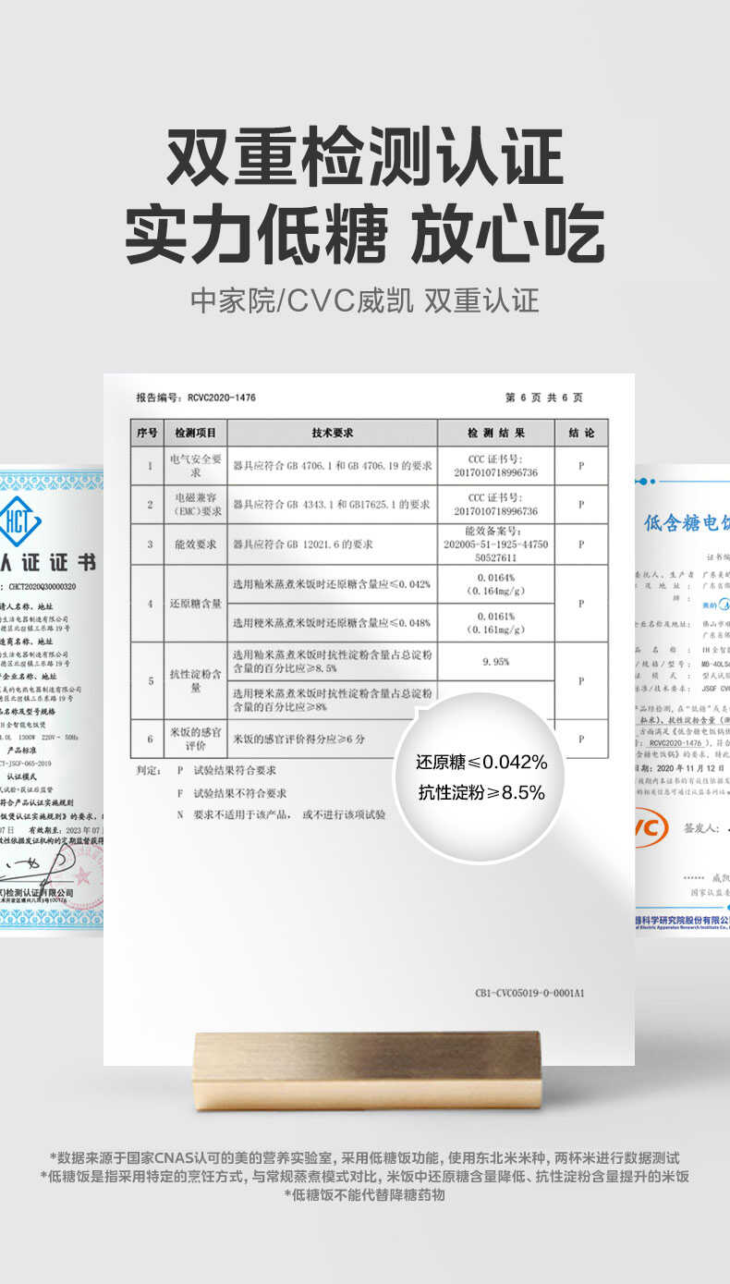Click the 能效要求 cell
The height and width of the screenshot is (1284, 730).
pos(196,544)
